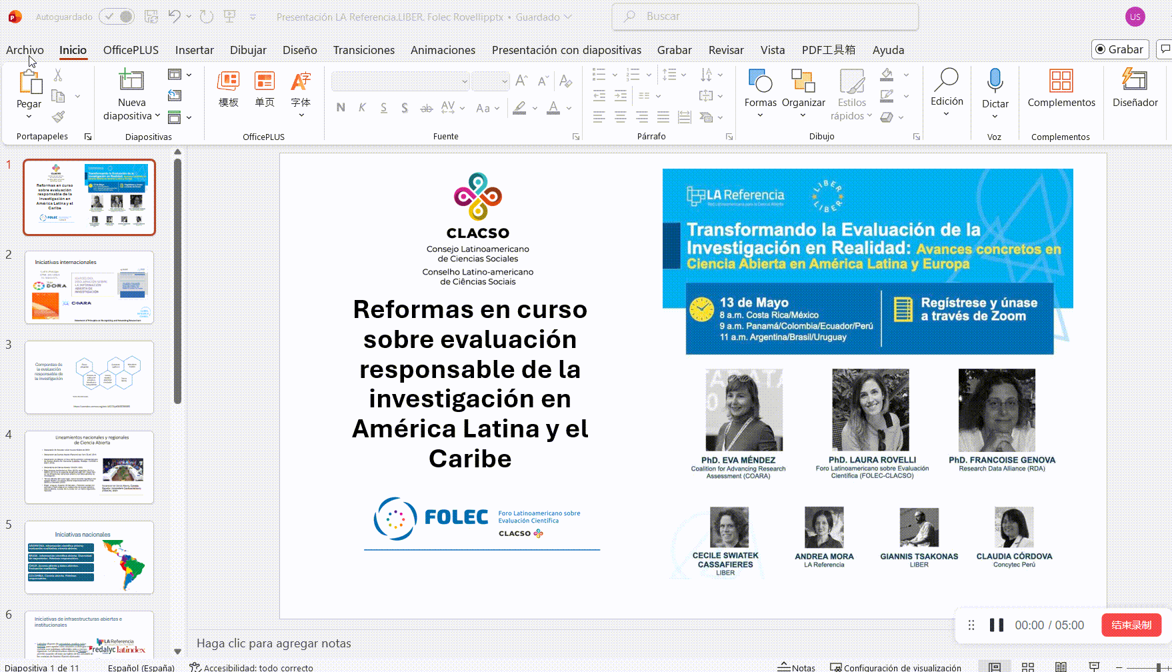The image size is (1172, 672).
Task: Select the Format Painter brush icon
Action: (58, 117)
